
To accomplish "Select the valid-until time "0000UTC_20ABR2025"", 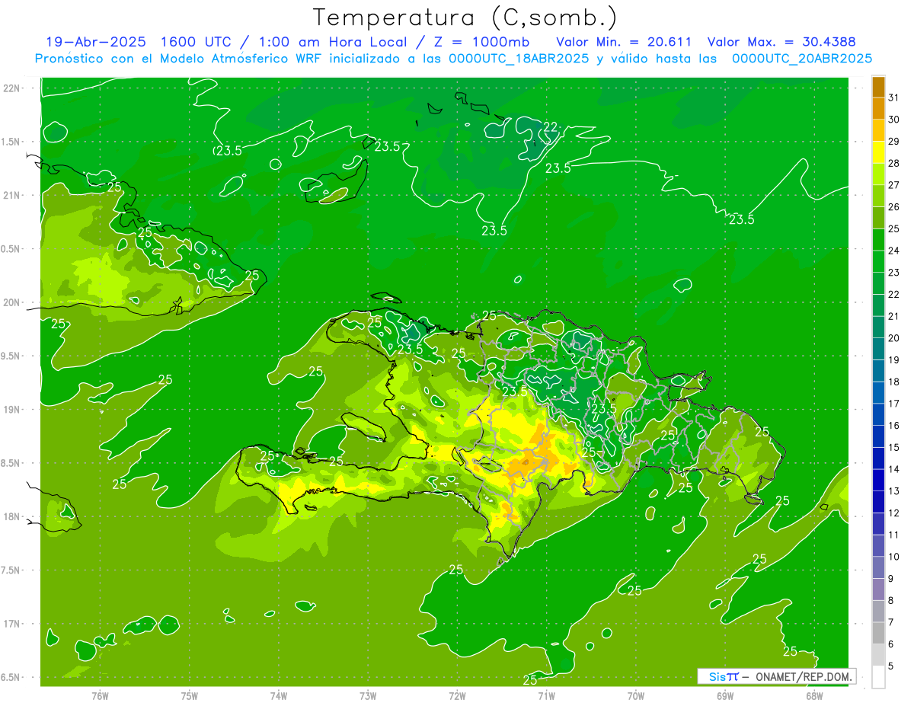I will click(802, 59).
